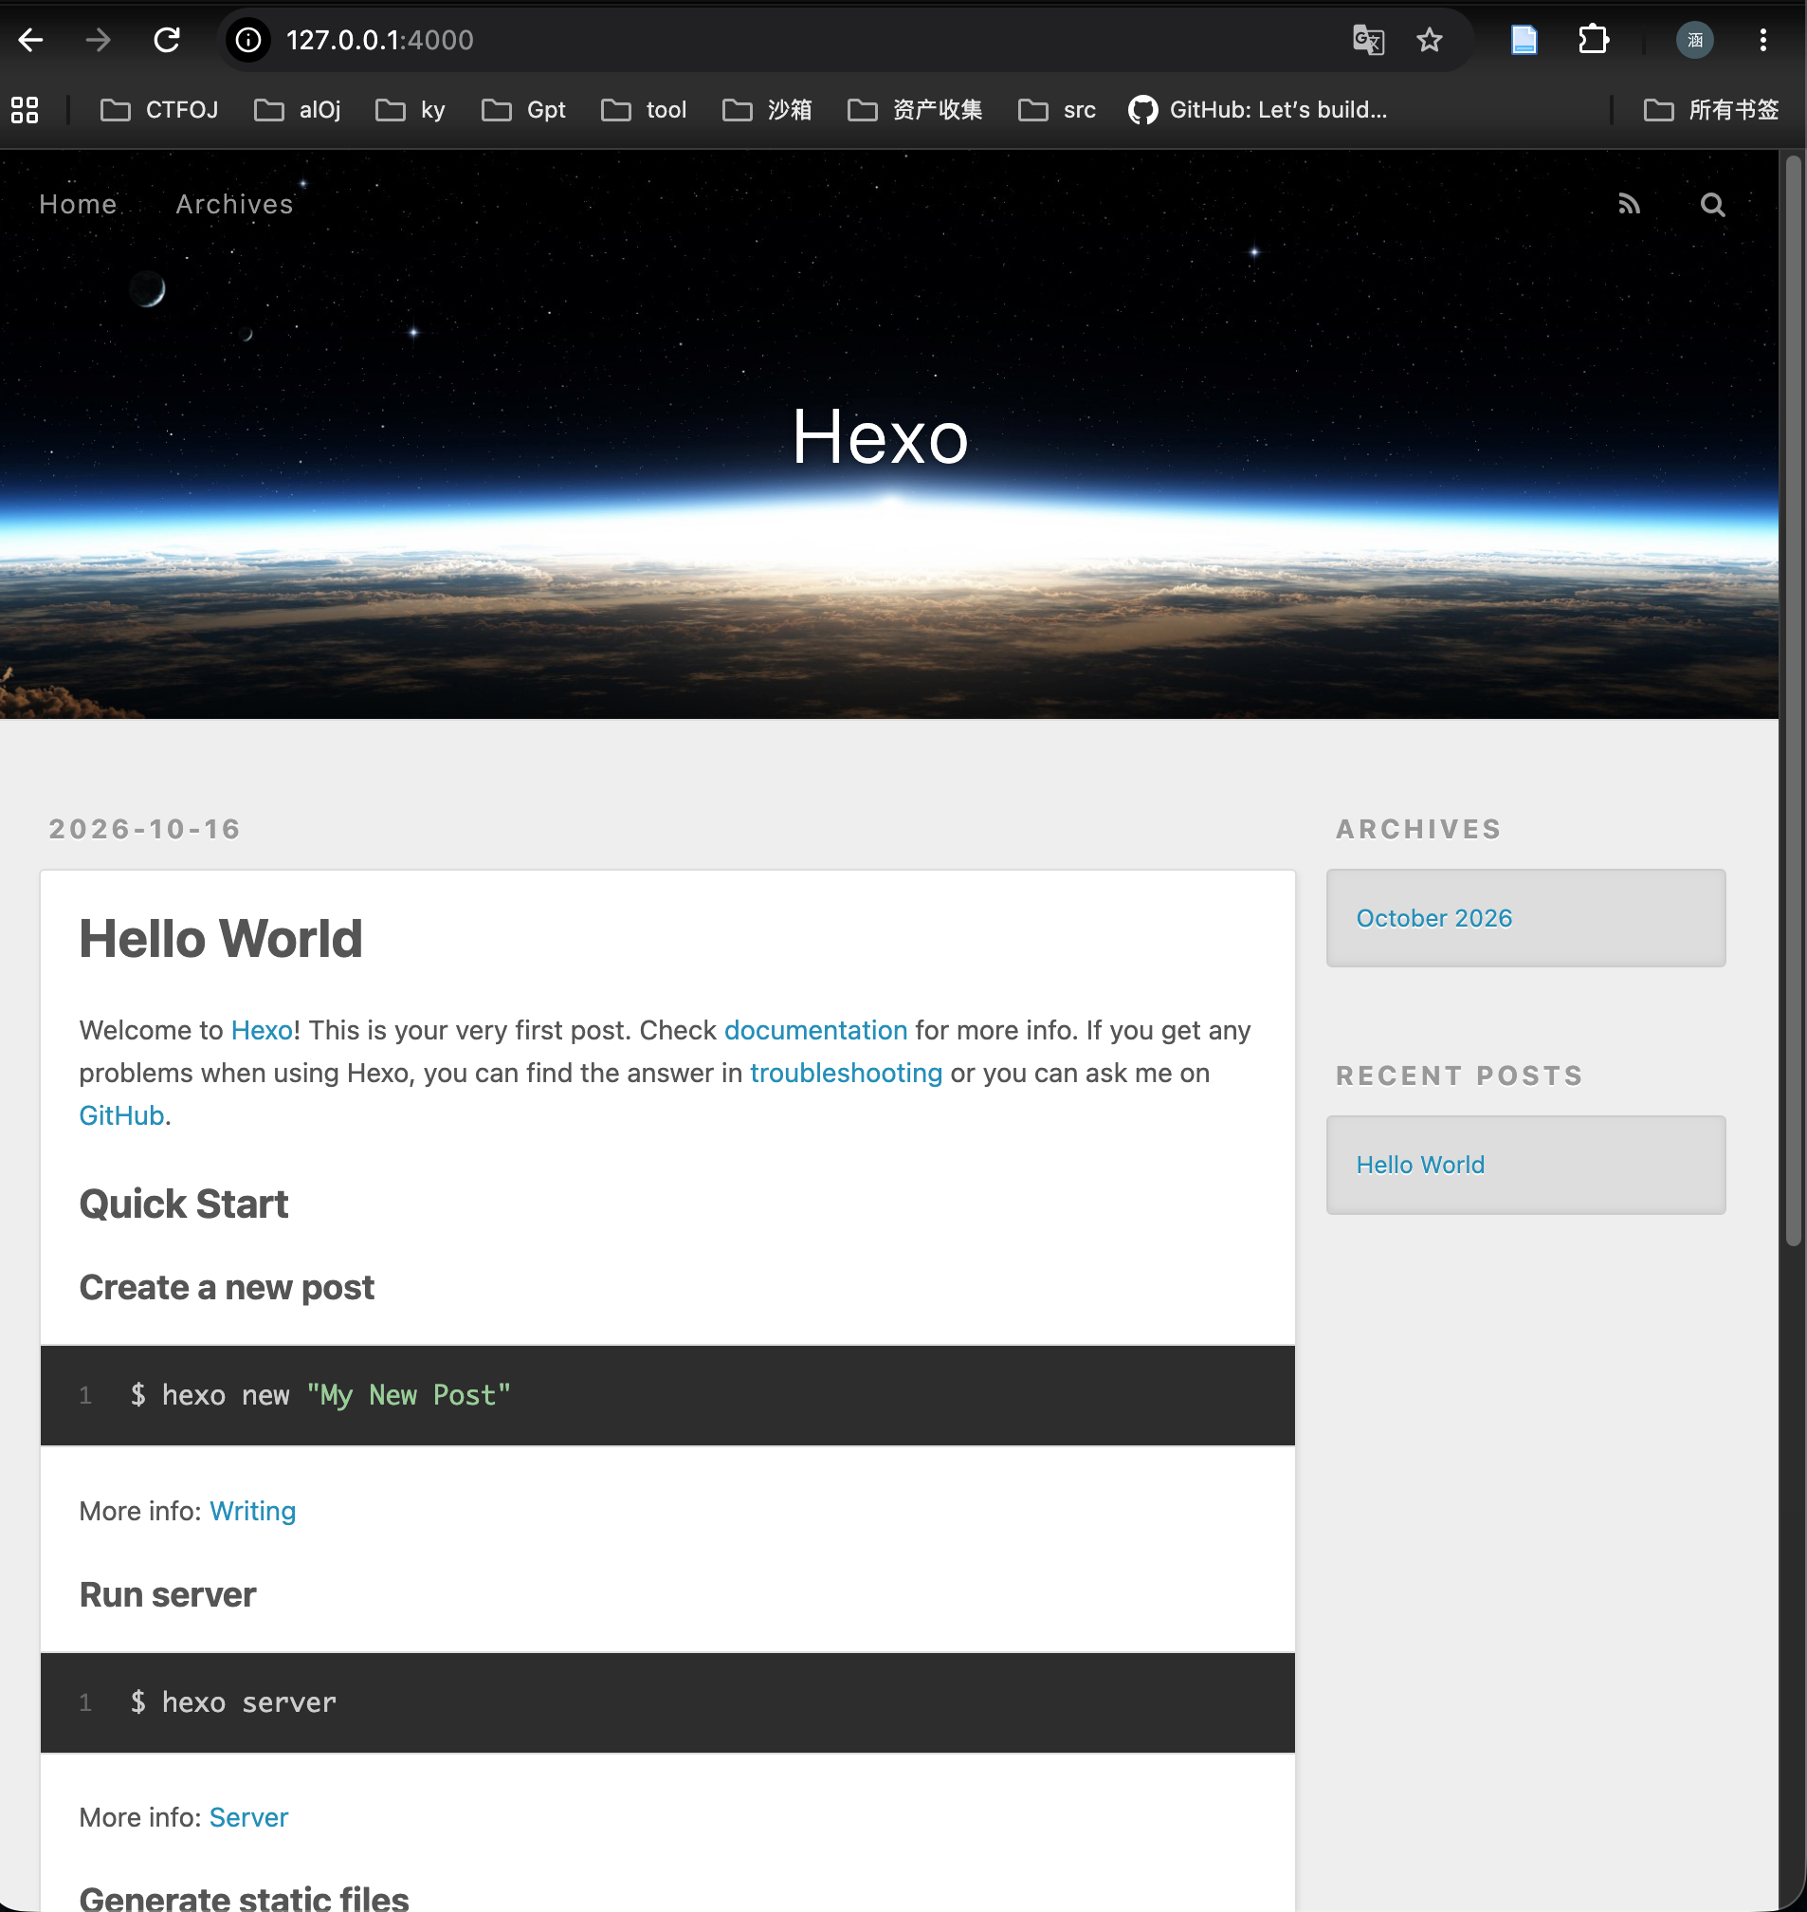Open October 2026 archive link
Image resolution: width=1807 pixels, height=1912 pixels.
[x=1434, y=918]
